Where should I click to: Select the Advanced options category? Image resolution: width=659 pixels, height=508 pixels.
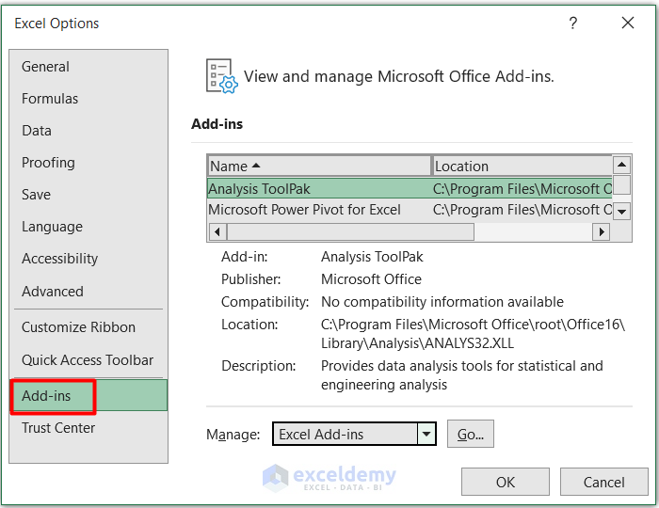point(53,292)
